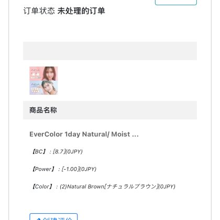This screenshot has height=220, width=220.
Task: Click the 创建评价 review button
Action: [x=53, y=217]
